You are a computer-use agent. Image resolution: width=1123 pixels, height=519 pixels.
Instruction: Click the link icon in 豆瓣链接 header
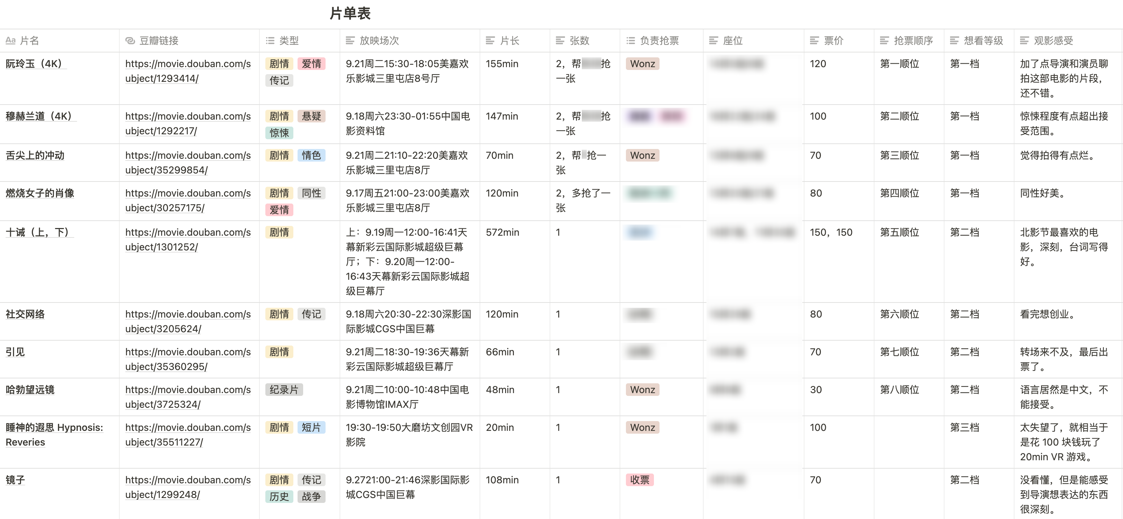click(130, 41)
